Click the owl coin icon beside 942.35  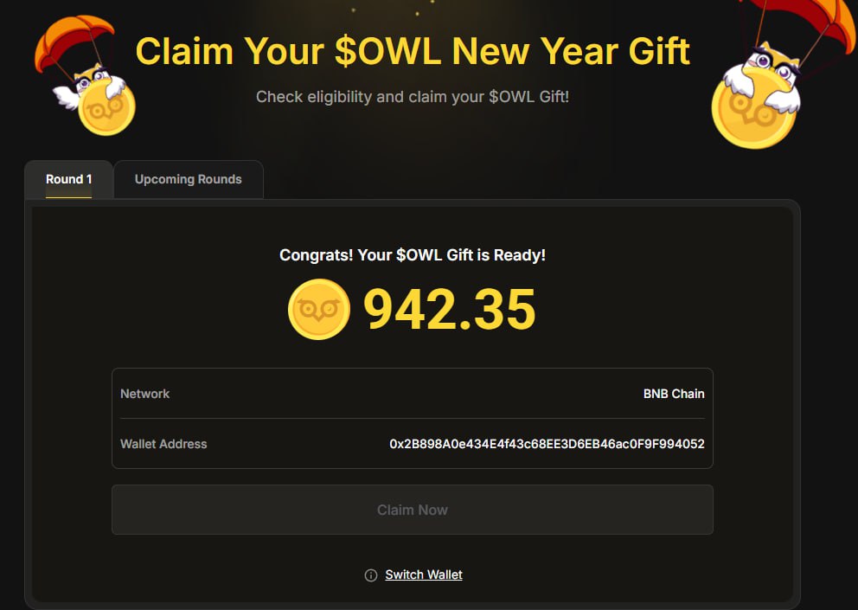(318, 309)
